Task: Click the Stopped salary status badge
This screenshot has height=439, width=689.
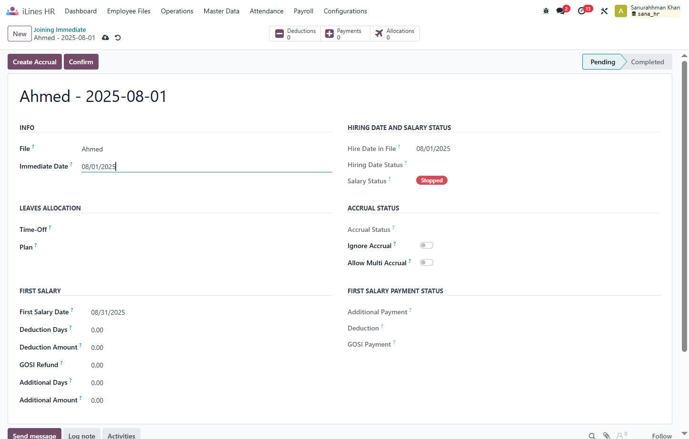Action: pyautogui.click(x=432, y=180)
